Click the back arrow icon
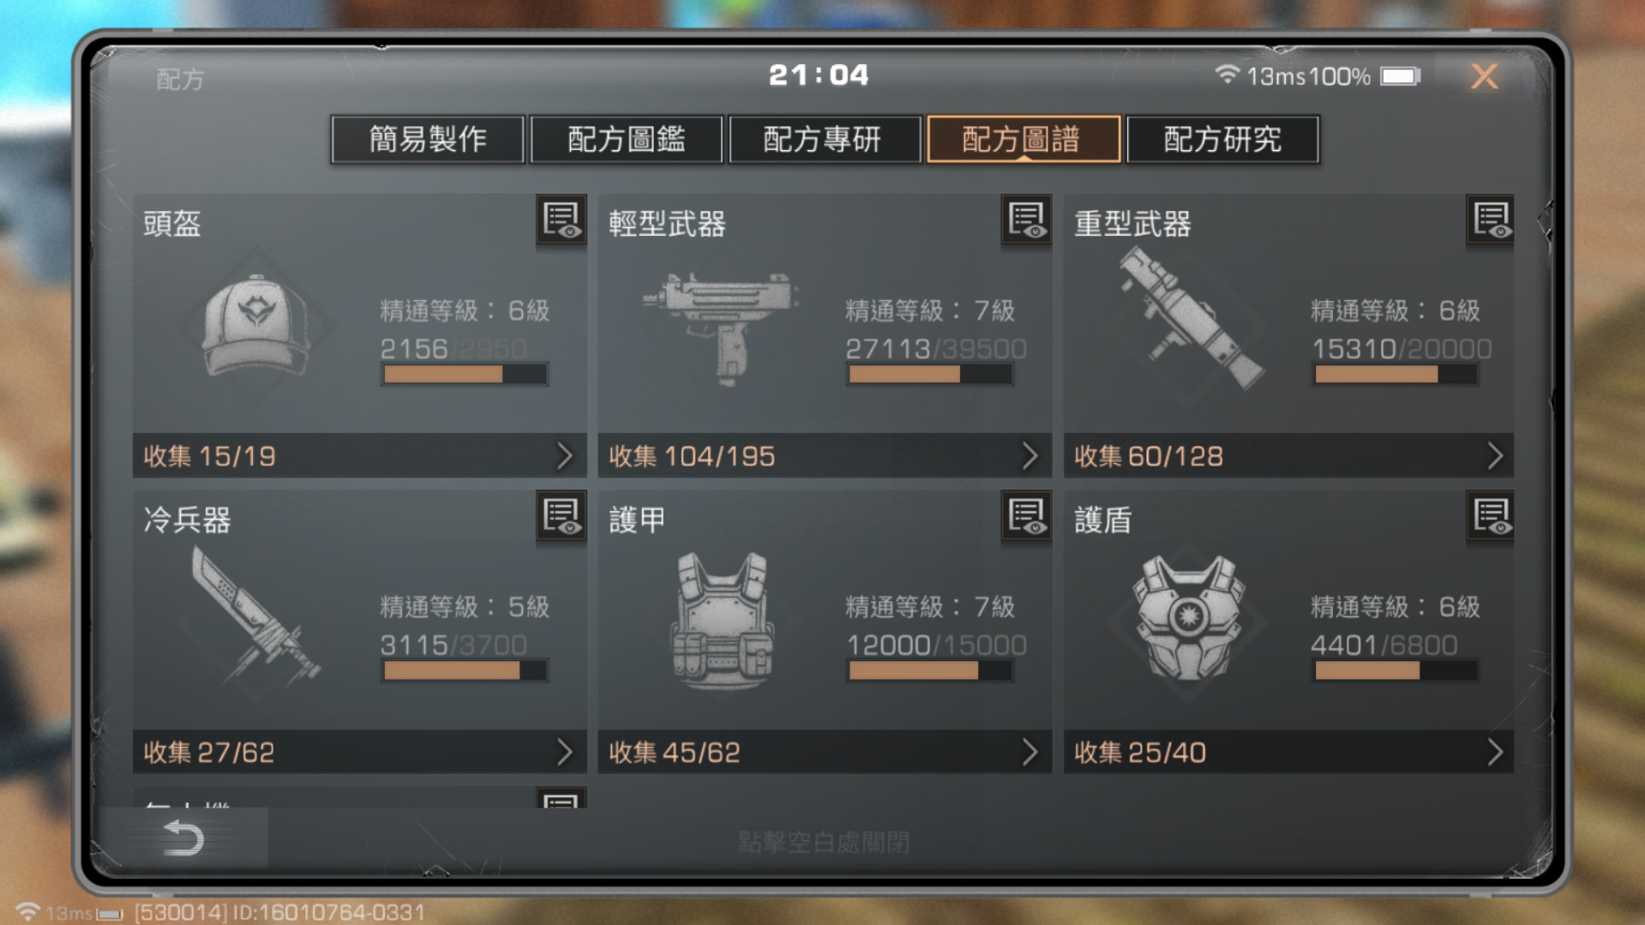Screen dimensions: 1645x925 pos(183,838)
